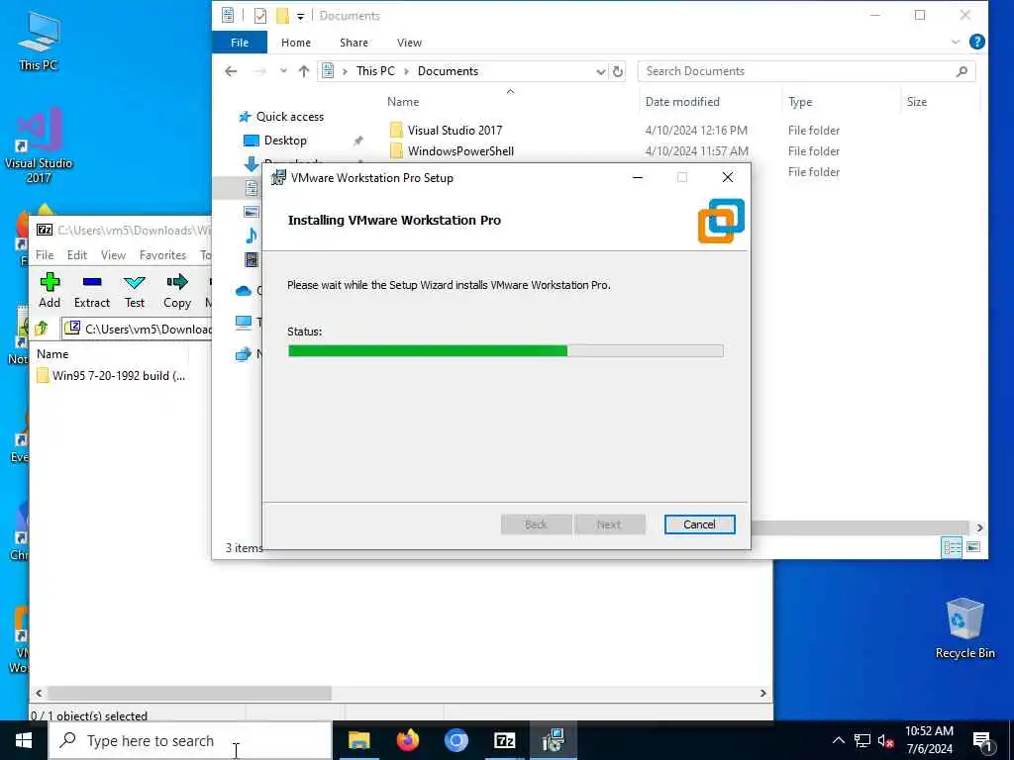
Task: Launch Firefox from the taskbar
Action: coord(407,740)
